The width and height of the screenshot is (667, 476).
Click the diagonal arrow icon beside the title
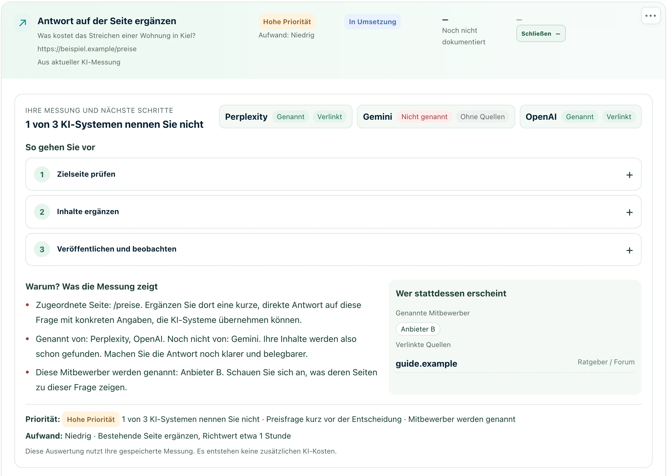pyautogui.click(x=22, y=22)
